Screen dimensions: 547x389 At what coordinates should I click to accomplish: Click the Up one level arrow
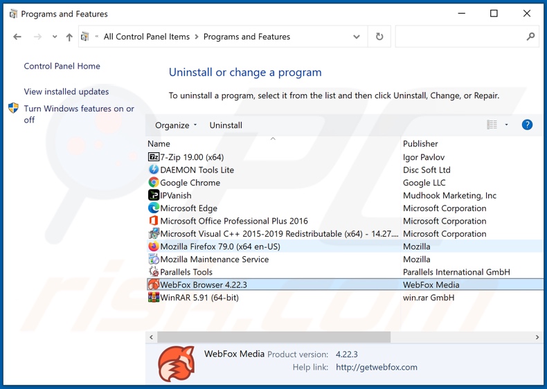tap(69, 37)
